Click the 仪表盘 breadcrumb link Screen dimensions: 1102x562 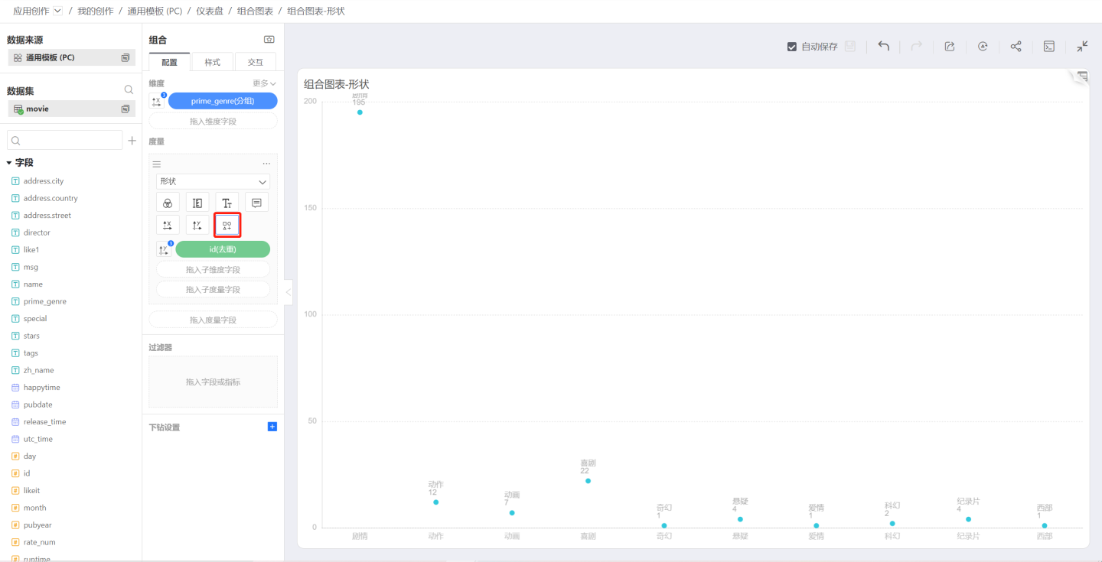coord(209,11)
